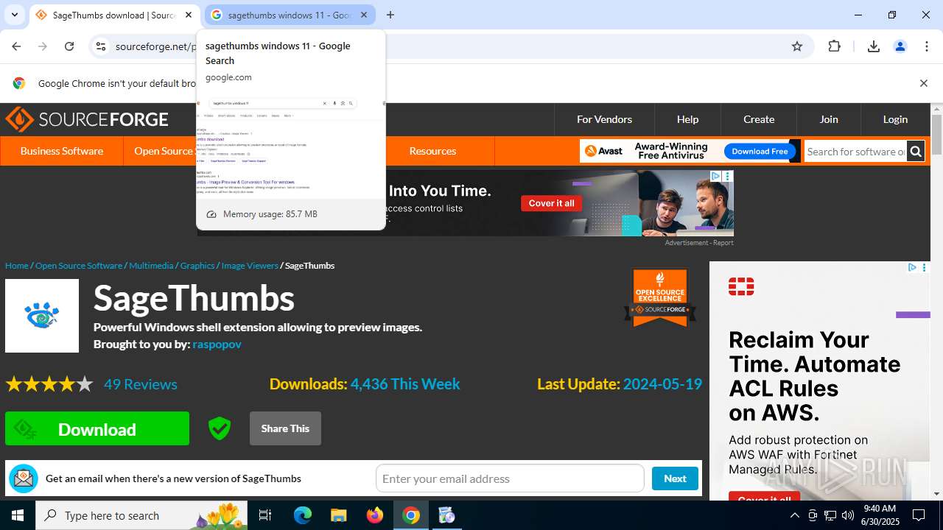This screenshot has height=530, width=943.
Task: Open the Multimedia breadcrumb
Action: click(x=151, y=265)
